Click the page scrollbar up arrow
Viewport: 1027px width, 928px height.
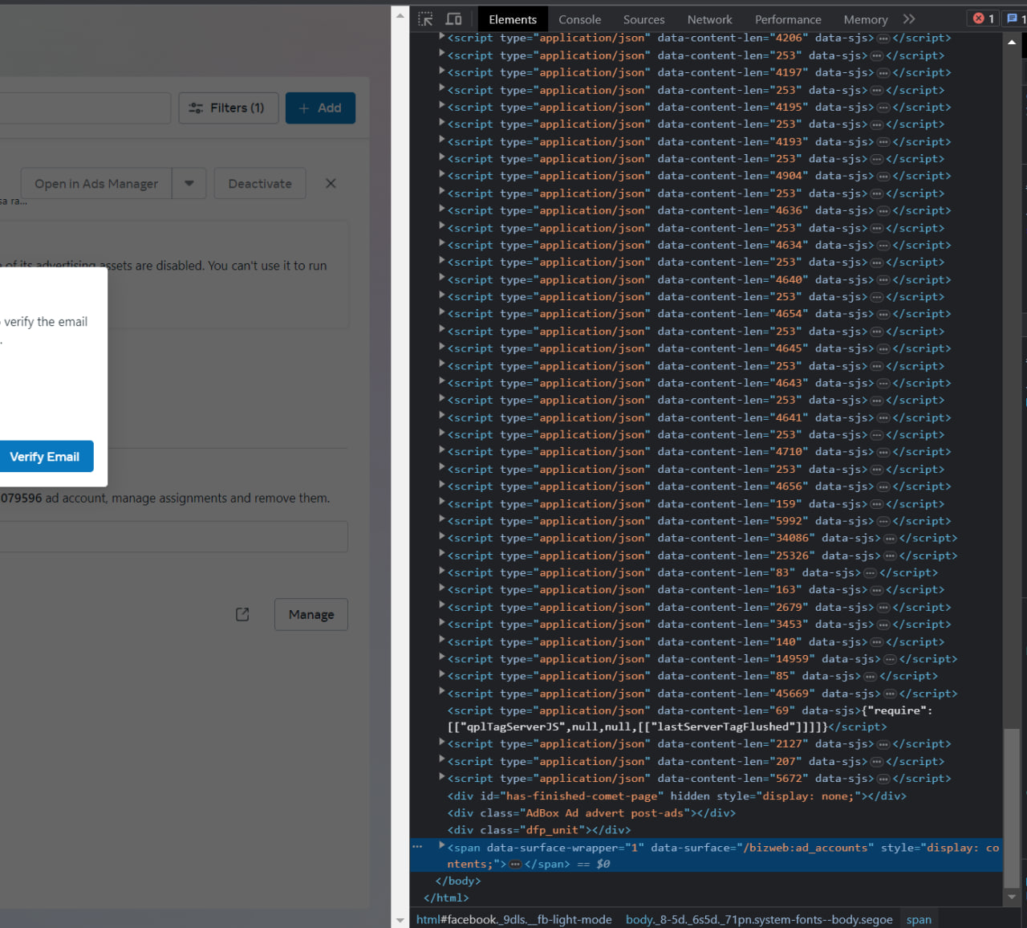click(x=400, y=14)
